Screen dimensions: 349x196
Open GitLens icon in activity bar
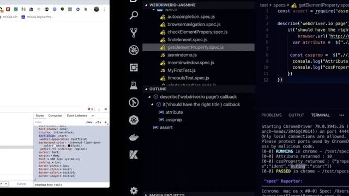[134, 102]
